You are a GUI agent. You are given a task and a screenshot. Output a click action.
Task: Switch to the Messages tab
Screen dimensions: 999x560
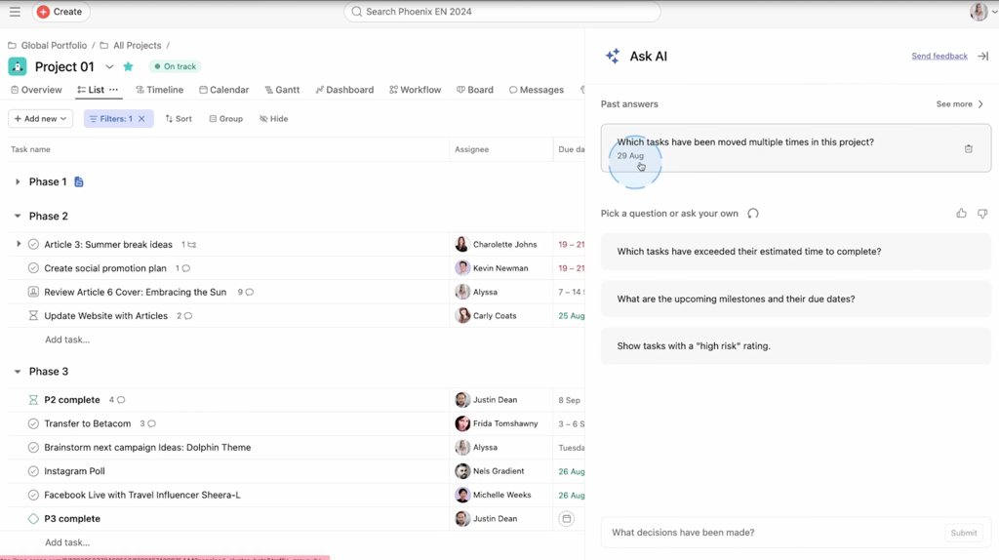537,90
